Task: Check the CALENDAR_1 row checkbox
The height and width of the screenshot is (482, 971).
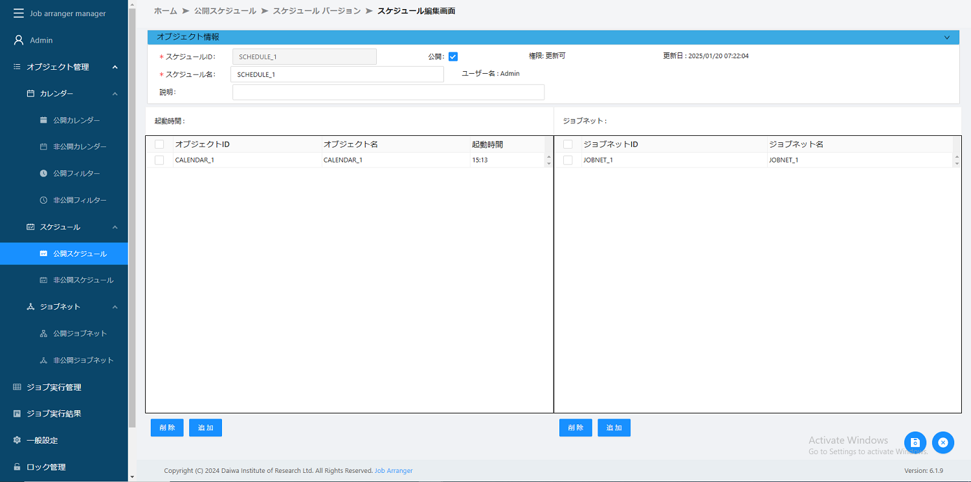Action: coord(159,160)
